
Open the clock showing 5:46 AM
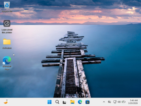coord(134,100)
